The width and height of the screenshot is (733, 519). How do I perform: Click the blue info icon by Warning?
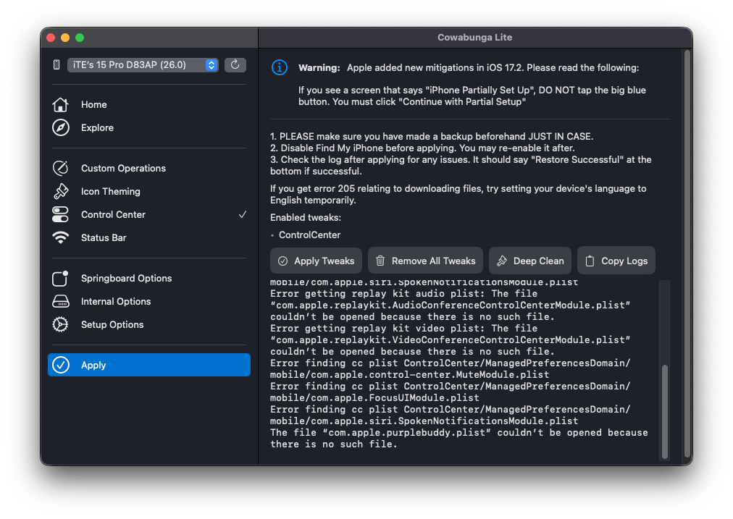280,68
